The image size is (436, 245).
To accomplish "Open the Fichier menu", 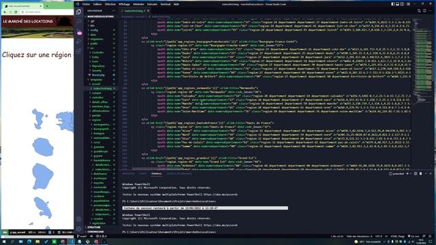I will tap(86, 4).
